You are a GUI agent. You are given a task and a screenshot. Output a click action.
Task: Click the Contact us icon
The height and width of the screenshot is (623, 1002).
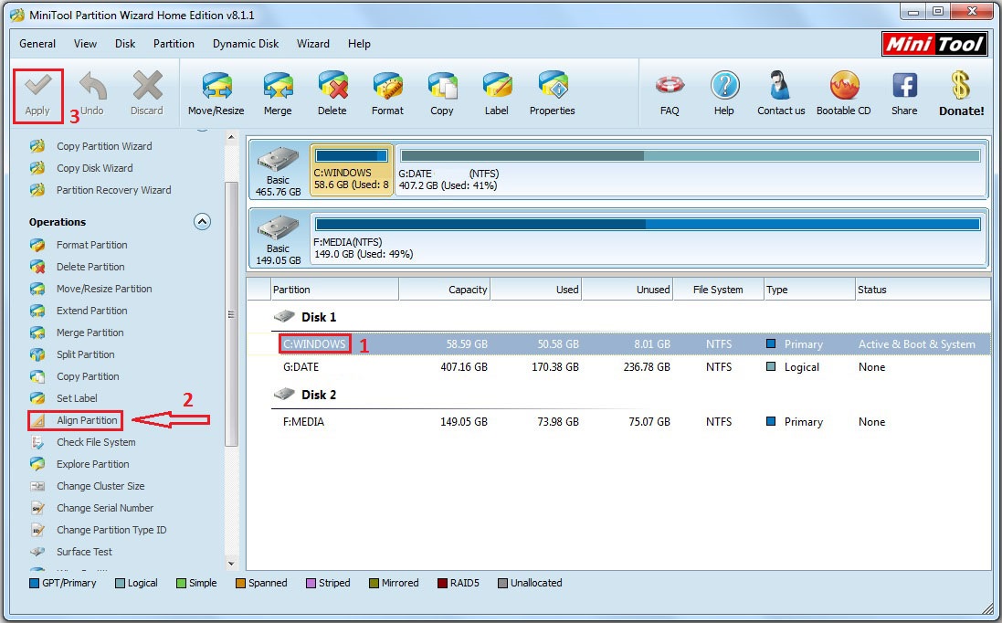click(x=781, y=95)
